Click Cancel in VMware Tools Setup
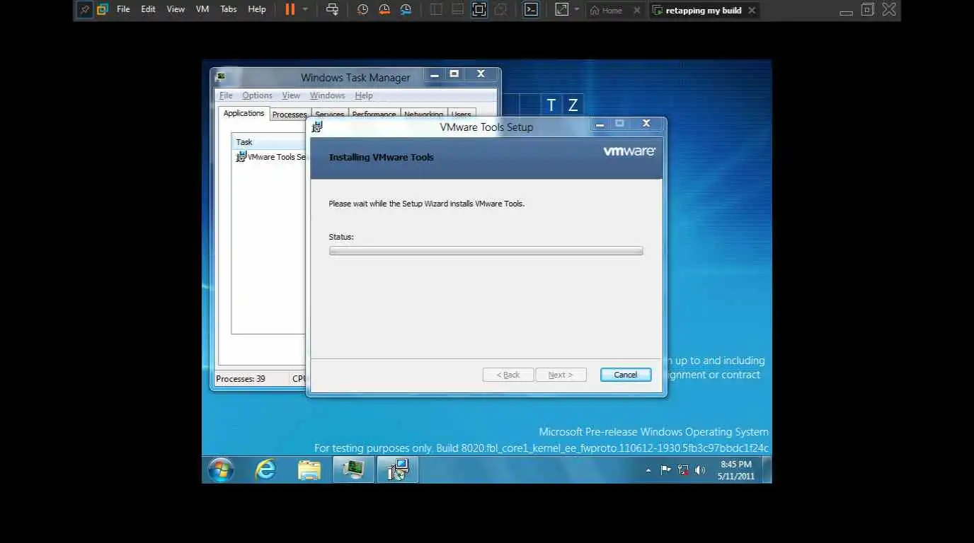 (x=626, y=375)
